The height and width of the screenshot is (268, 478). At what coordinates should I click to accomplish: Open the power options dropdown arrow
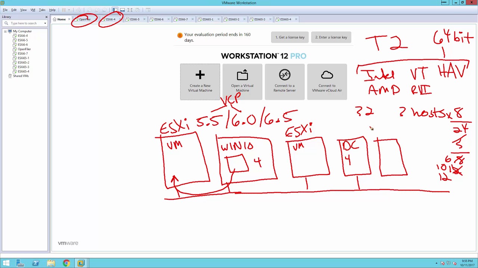[69, 10]
